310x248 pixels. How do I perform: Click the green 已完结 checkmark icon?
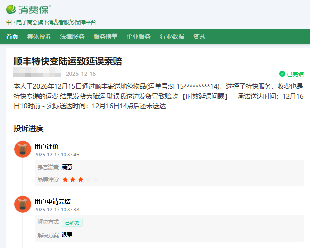point(282,74)
